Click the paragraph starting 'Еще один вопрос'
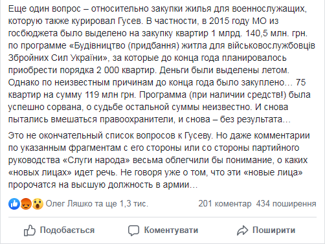This screenshot has height=244, width=325. [x=161, y=64]
